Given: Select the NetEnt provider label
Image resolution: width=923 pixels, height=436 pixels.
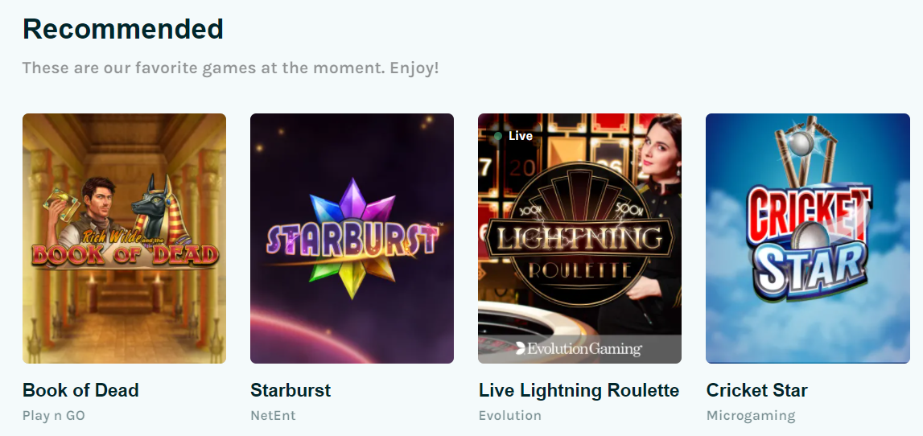Looking at the screenshot, I should [x=273, y=415].
